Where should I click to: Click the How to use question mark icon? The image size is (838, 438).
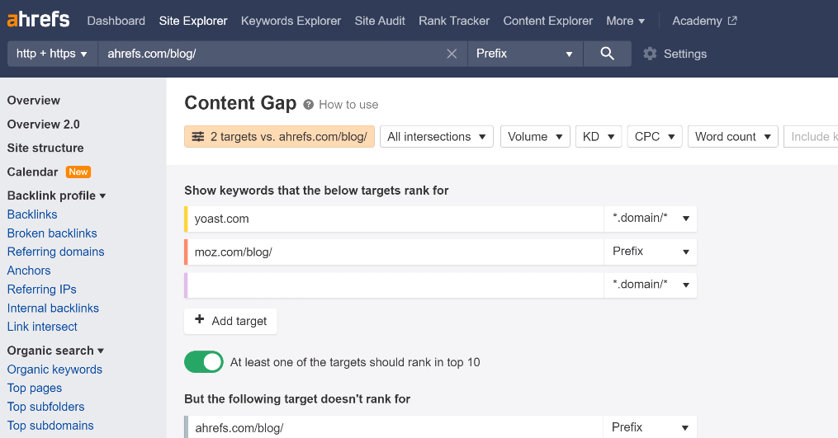pos(309,105)
